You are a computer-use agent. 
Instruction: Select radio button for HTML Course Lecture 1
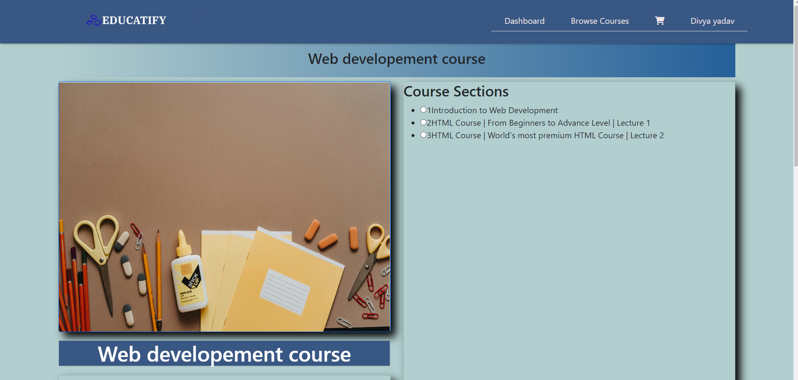423,122
